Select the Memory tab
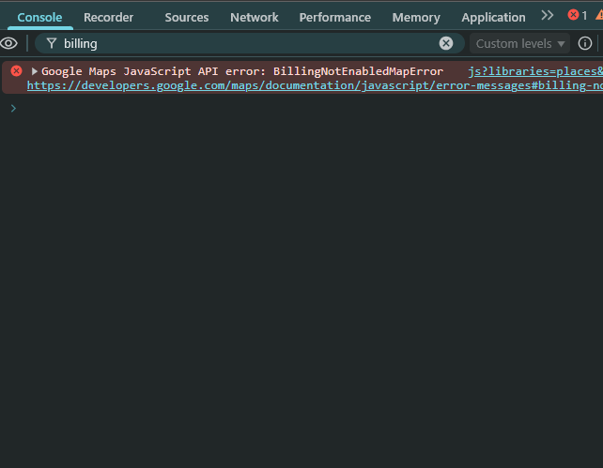 tap(415, 17)
